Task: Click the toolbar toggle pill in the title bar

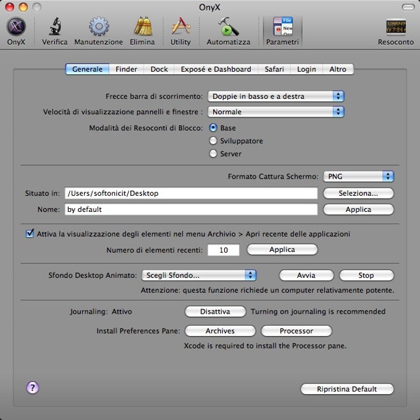Action: tap(408, 7)
